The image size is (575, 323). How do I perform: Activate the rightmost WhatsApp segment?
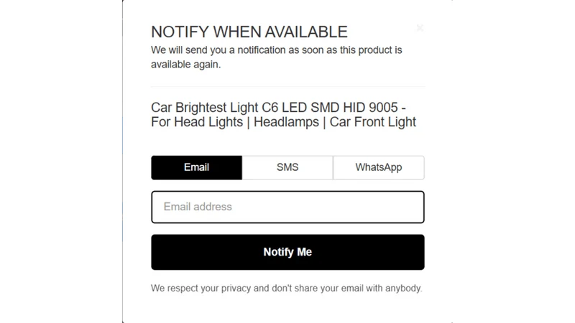tap(379, 167)
